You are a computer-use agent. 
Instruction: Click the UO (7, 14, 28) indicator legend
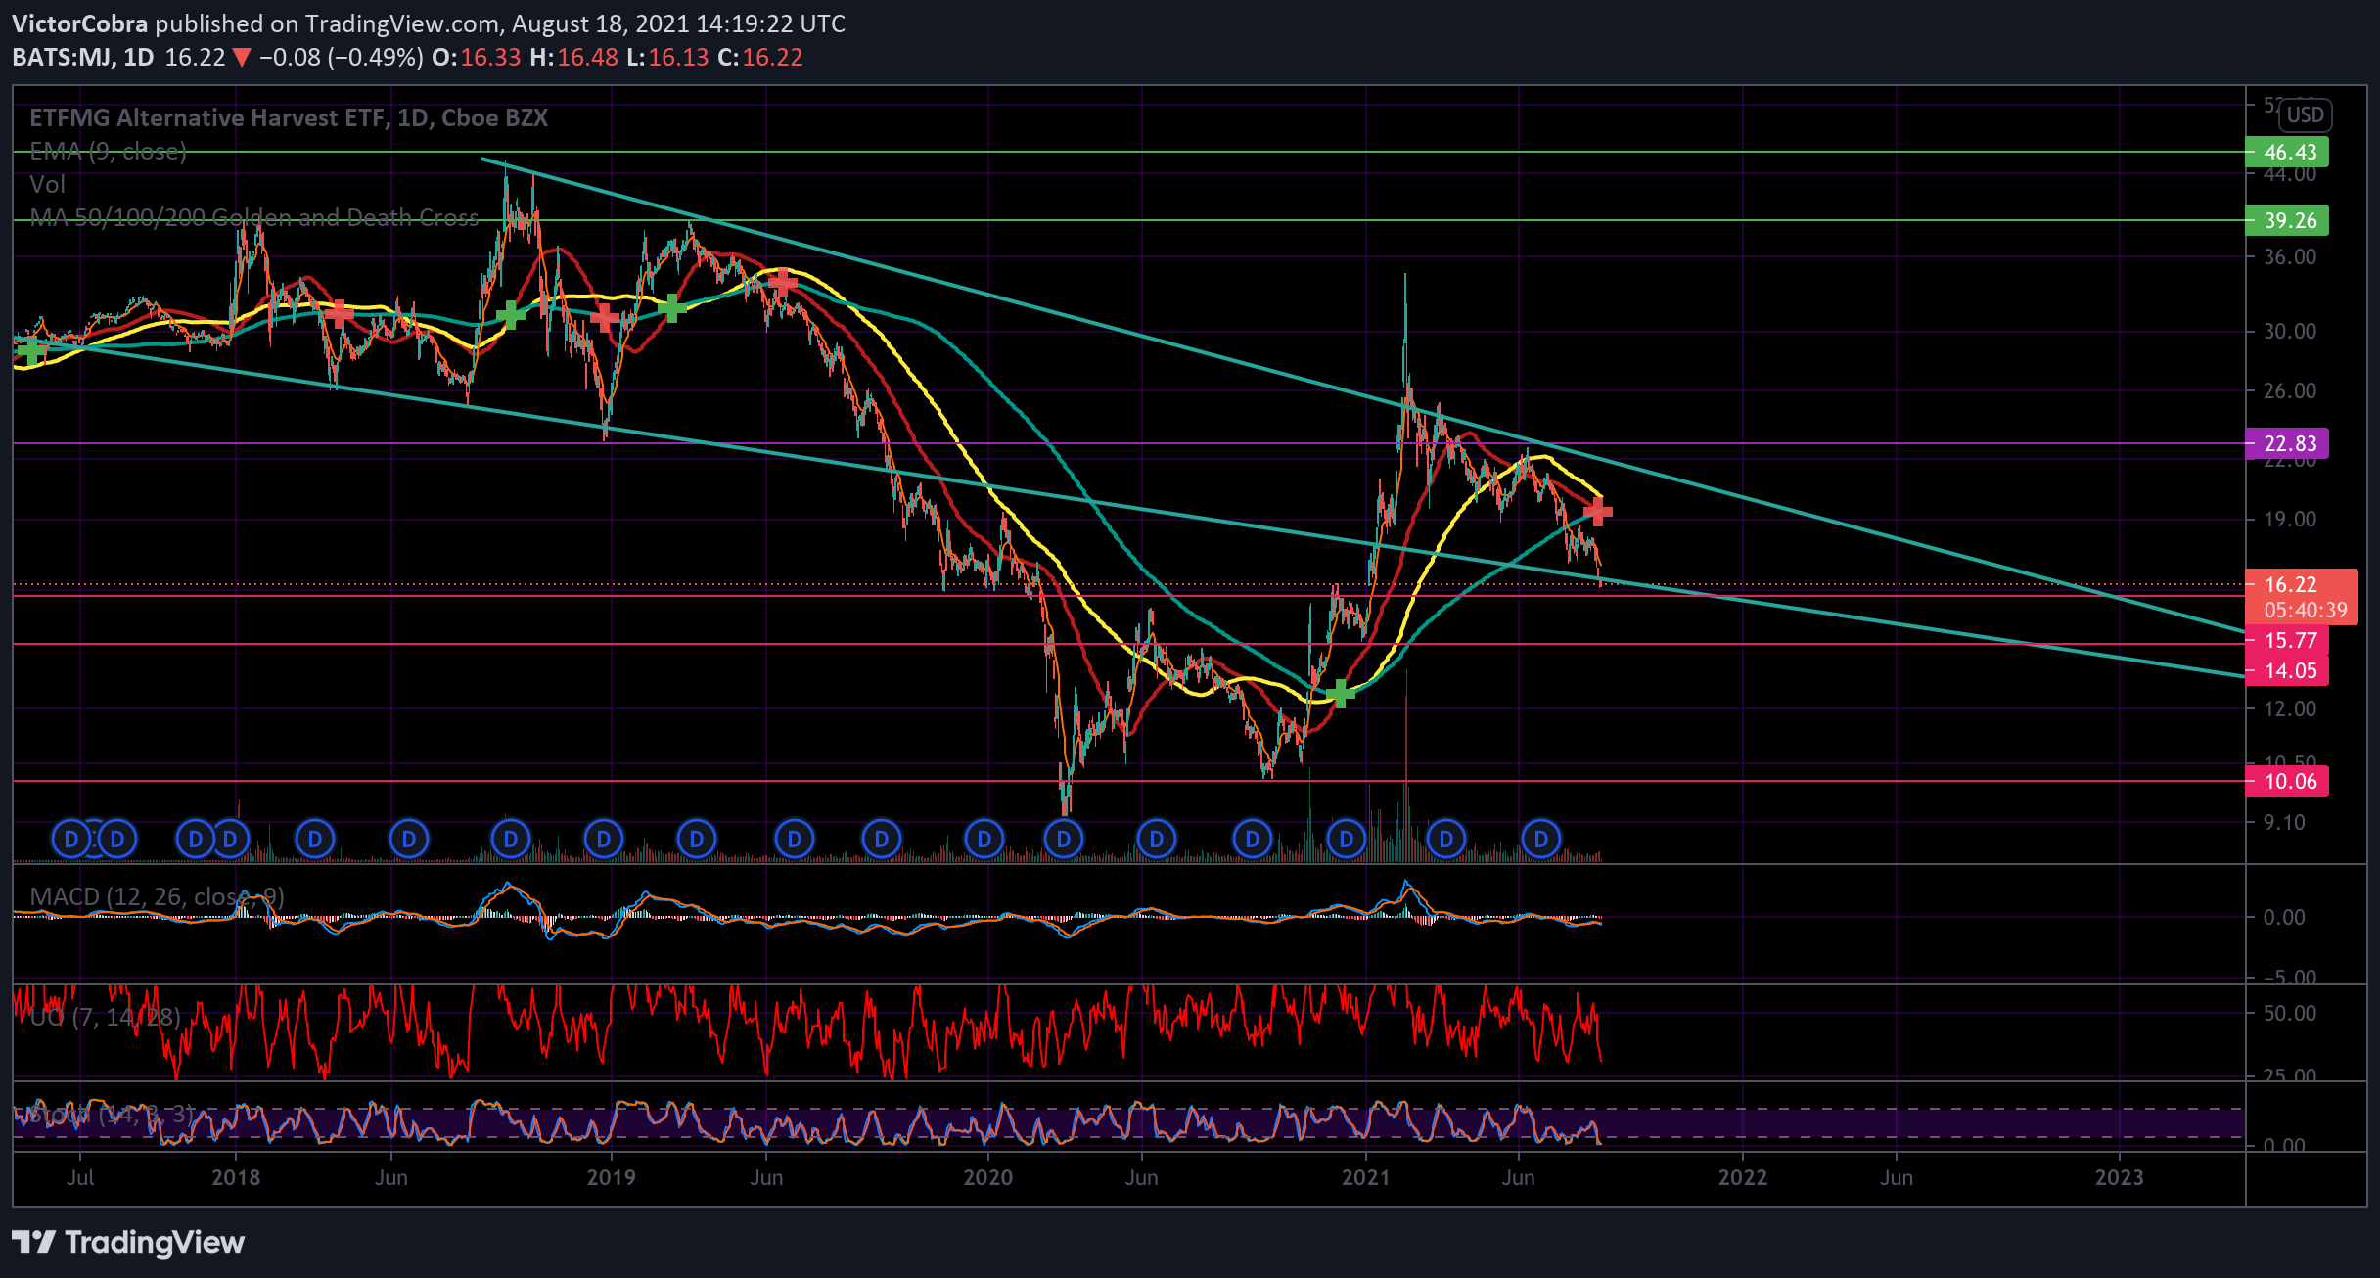tap(105, 1017)
